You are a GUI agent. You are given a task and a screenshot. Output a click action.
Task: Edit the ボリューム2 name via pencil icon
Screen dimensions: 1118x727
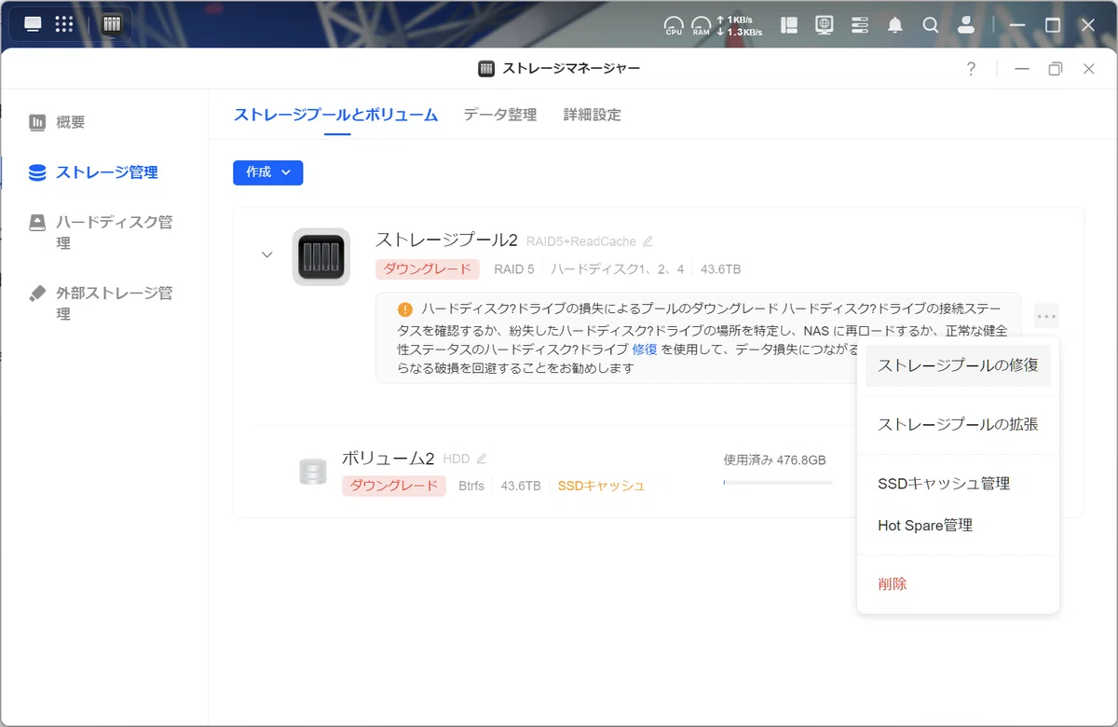pyautogui.click(x=482, y=459)
